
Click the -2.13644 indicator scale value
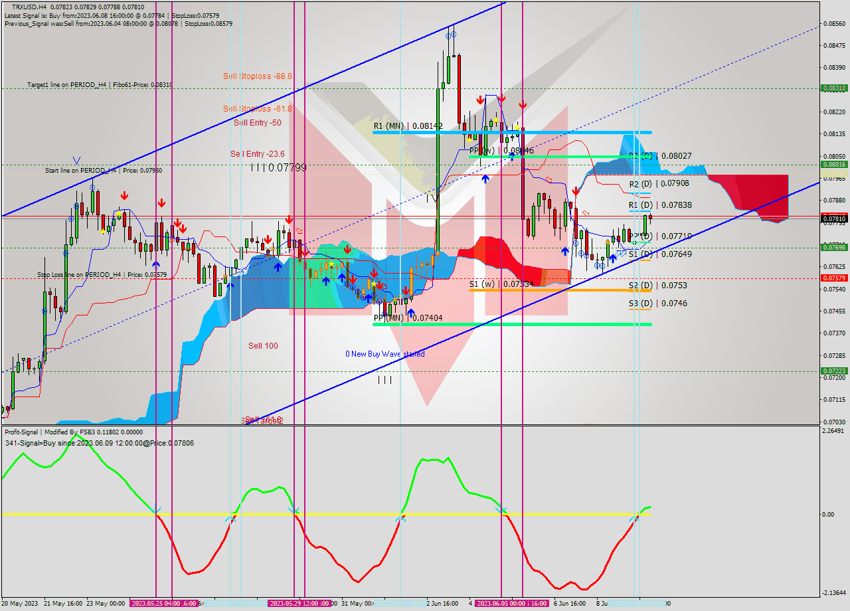click(x=833, y=593)
